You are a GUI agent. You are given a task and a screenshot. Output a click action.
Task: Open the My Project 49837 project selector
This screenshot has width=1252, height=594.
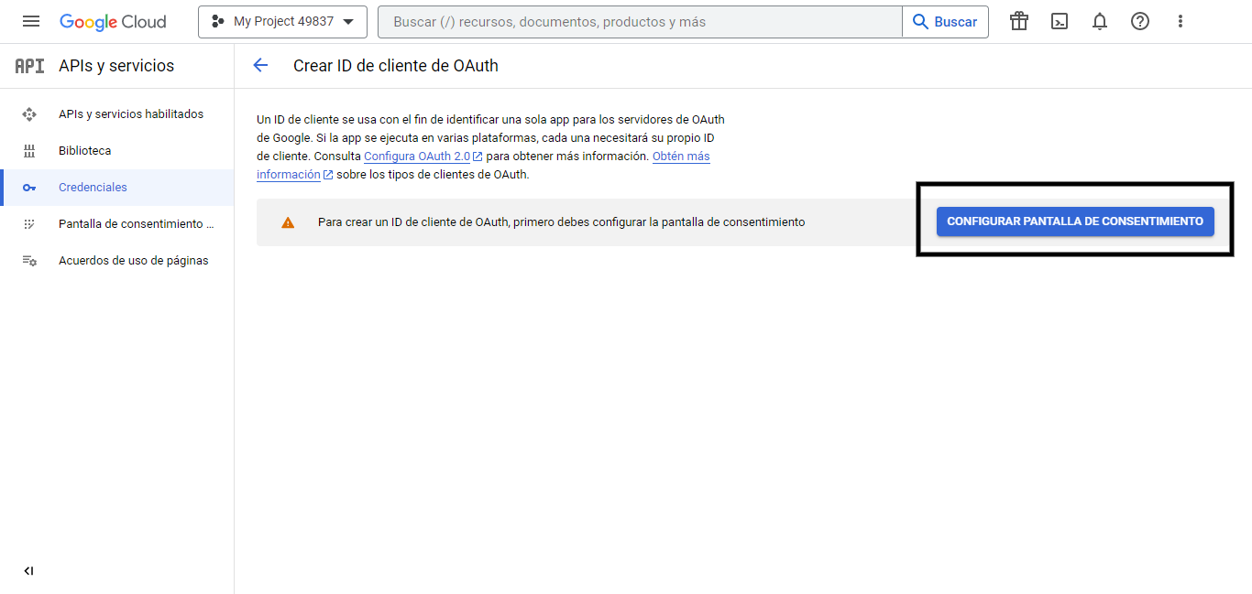tap(282, 21)
